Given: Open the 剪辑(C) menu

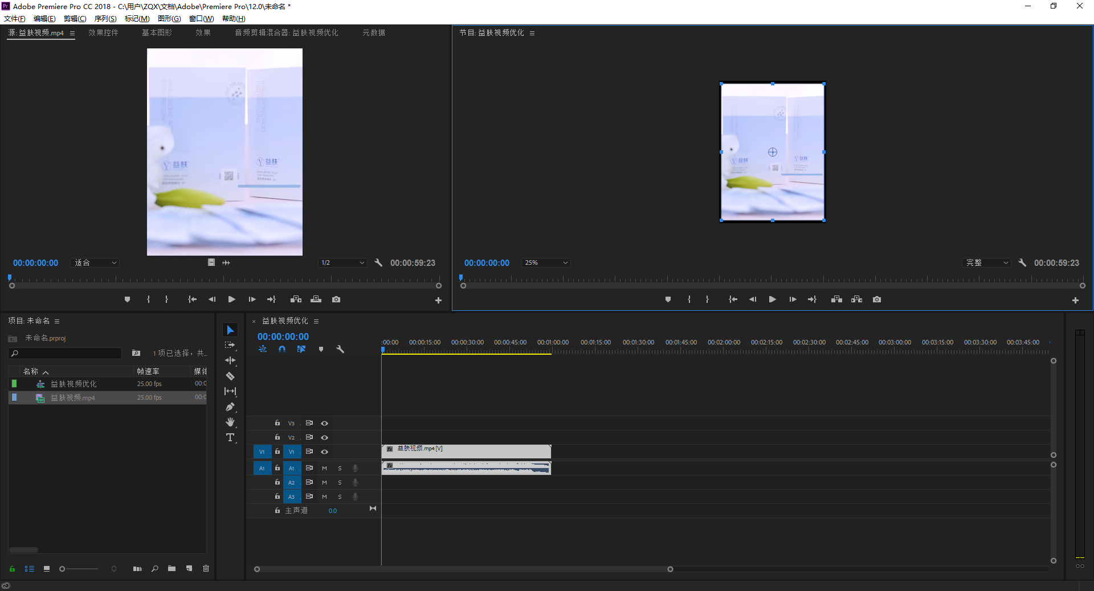Looking at the screenshot, I should point(75,19).
